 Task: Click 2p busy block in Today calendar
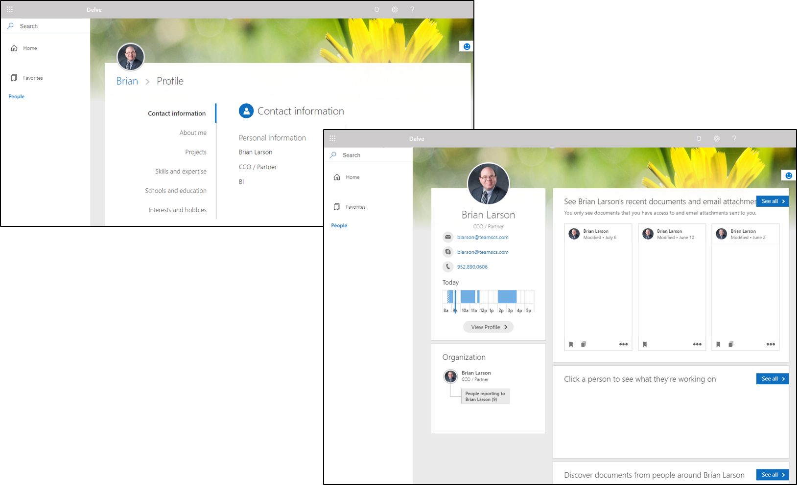tap(507, 296)
